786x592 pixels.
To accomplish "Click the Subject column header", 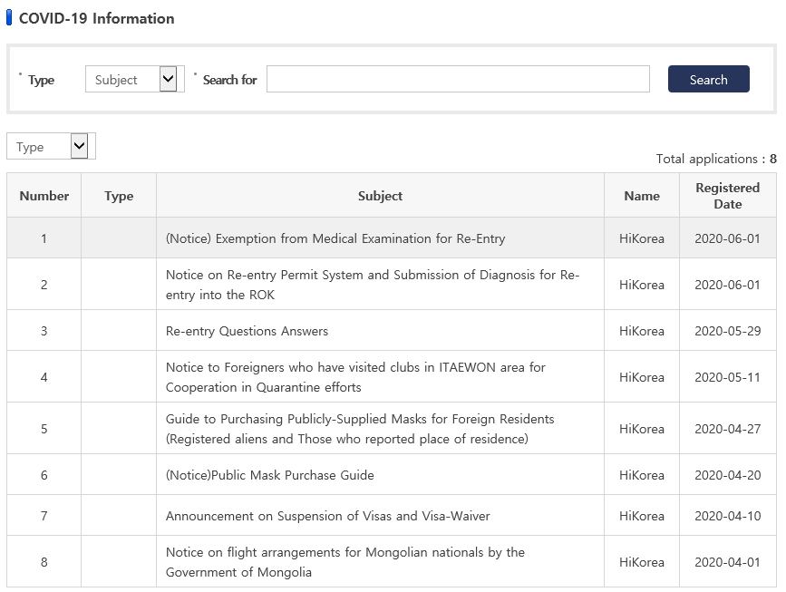I will [x=380, y=196].
